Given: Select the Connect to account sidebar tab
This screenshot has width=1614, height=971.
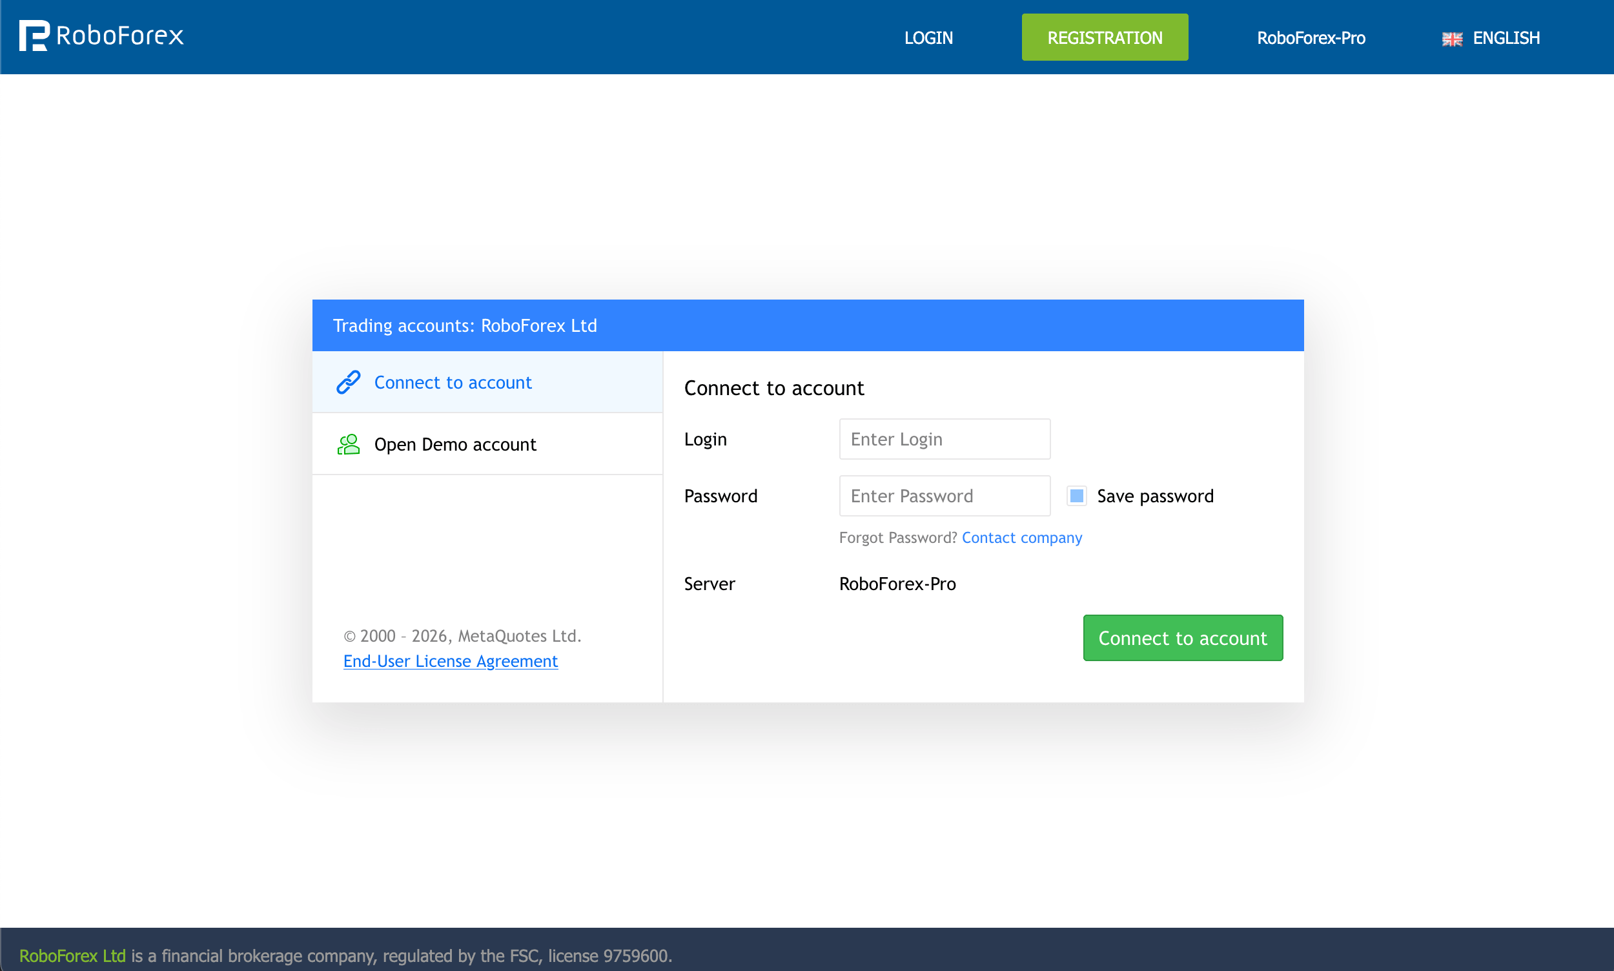Looking at the screenshot, I should coord(487,382).
